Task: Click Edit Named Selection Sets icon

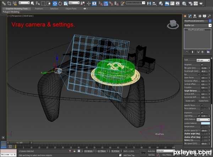Action: pyautogui.click(x=122, y=3)
